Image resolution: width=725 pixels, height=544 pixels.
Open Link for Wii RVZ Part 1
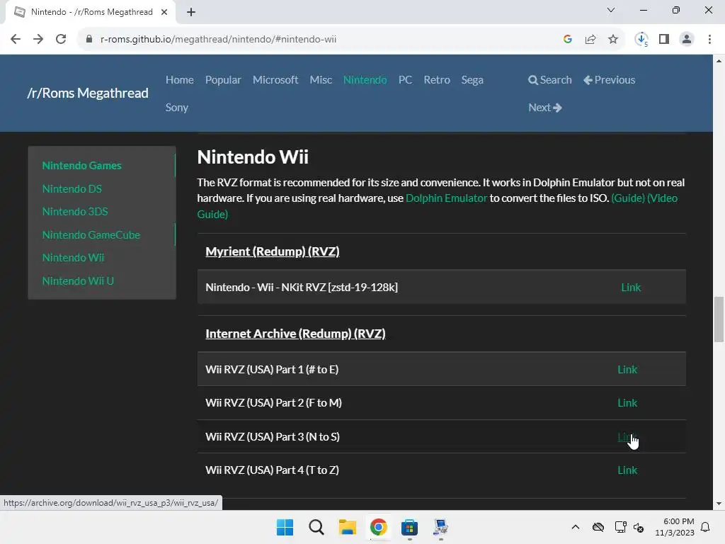pos(627,369)
